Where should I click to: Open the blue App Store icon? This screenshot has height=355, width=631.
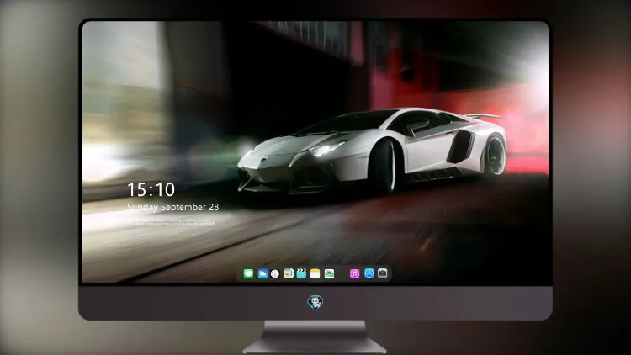pyautogui.click(x=369, y=273)
